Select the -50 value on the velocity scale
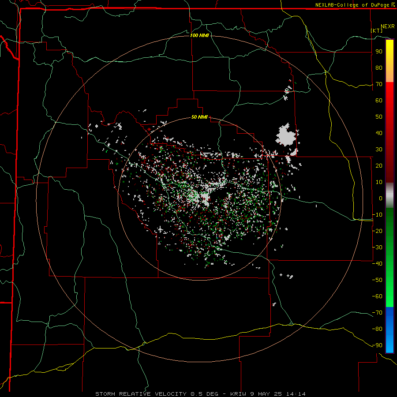The width and height of the screenshot is (397, 397). pyautogui.click(x=377, y=280)
